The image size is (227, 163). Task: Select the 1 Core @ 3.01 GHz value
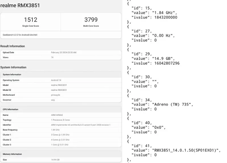pos(60,145)
